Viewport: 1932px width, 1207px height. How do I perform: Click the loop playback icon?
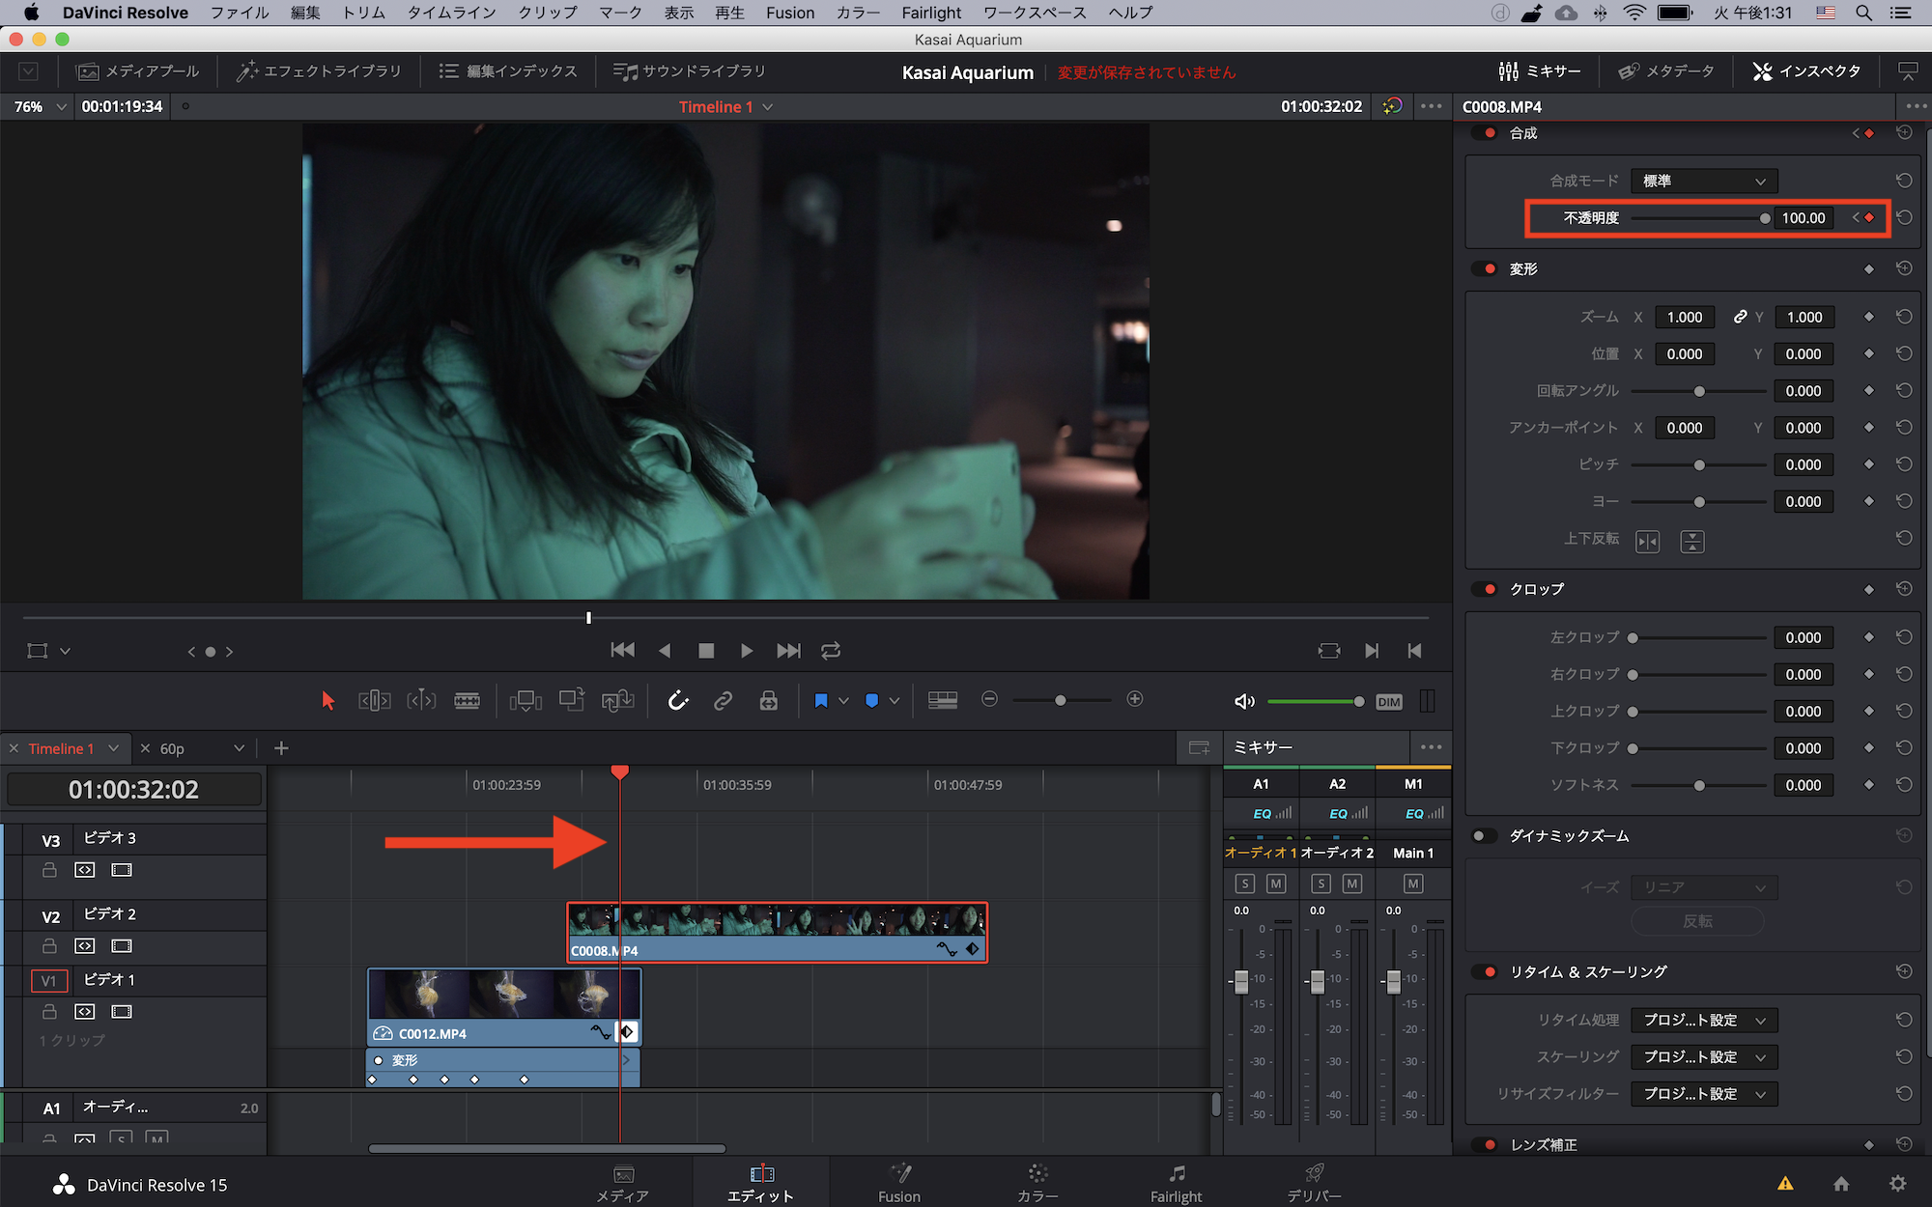(x=831, y=651)
